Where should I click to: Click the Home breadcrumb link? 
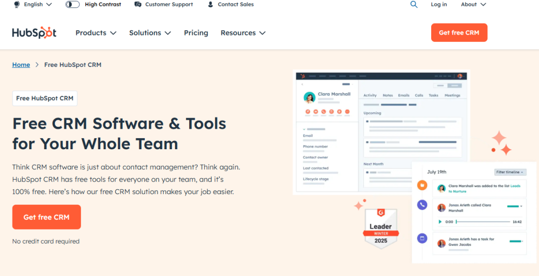coord(21,65)
